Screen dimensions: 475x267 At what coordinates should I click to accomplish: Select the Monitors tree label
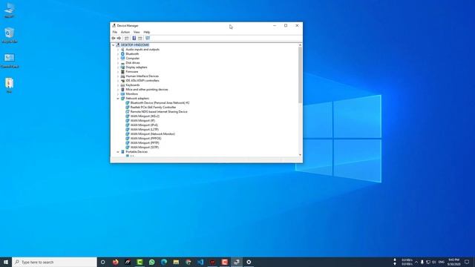pos(132,94)
